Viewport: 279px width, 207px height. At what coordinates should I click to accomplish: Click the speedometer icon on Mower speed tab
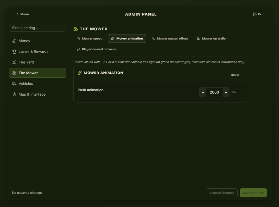pos(78,38)
